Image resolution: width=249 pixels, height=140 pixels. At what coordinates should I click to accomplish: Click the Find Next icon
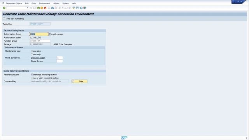[x=56, y=8]
